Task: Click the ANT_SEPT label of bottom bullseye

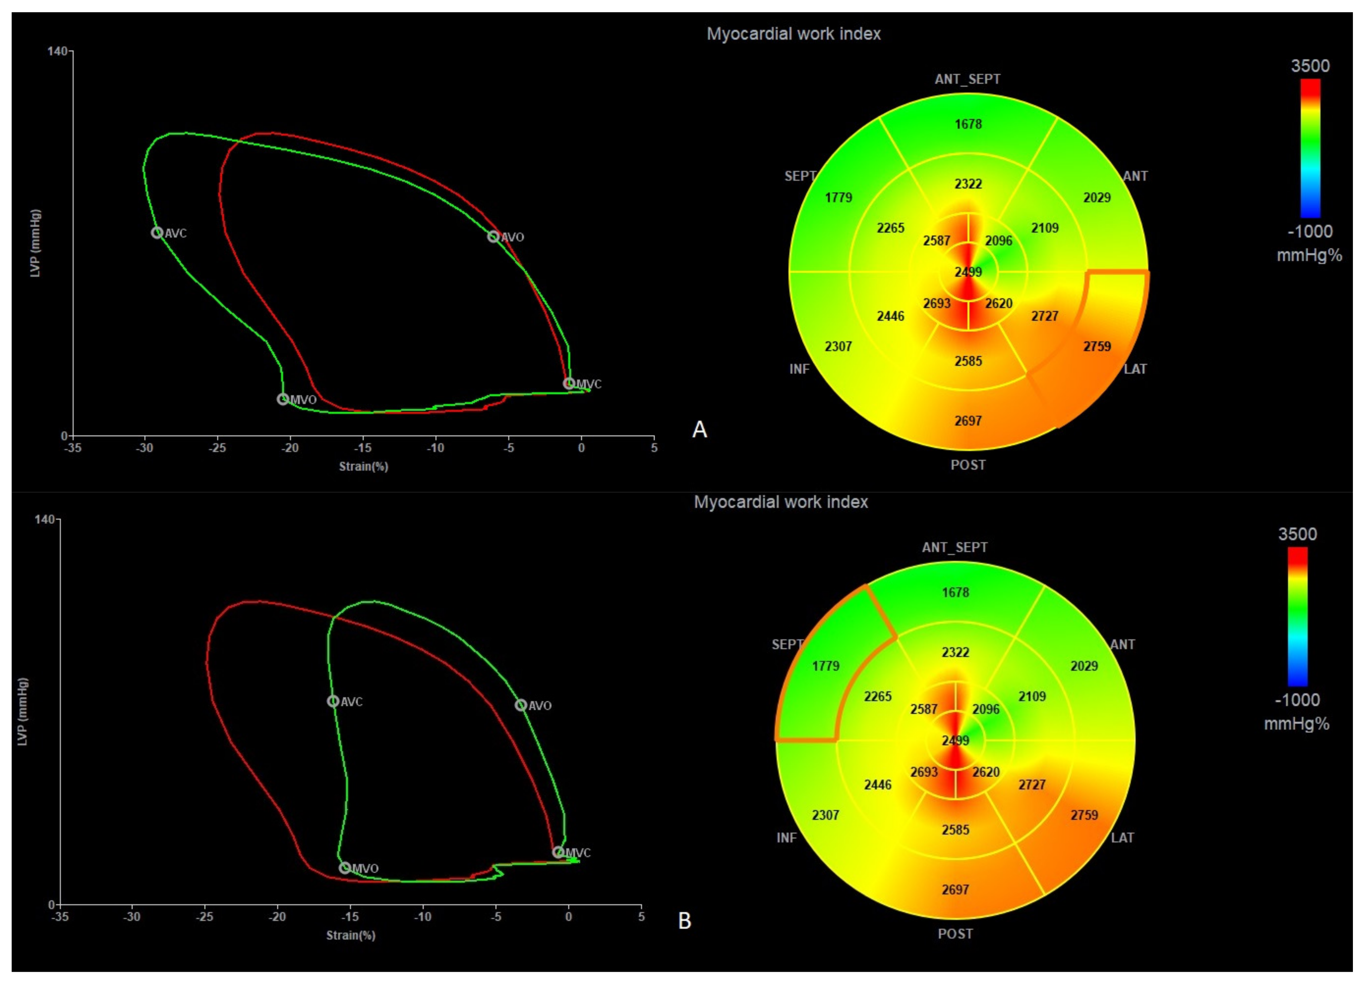Action: tap(955, 547)
